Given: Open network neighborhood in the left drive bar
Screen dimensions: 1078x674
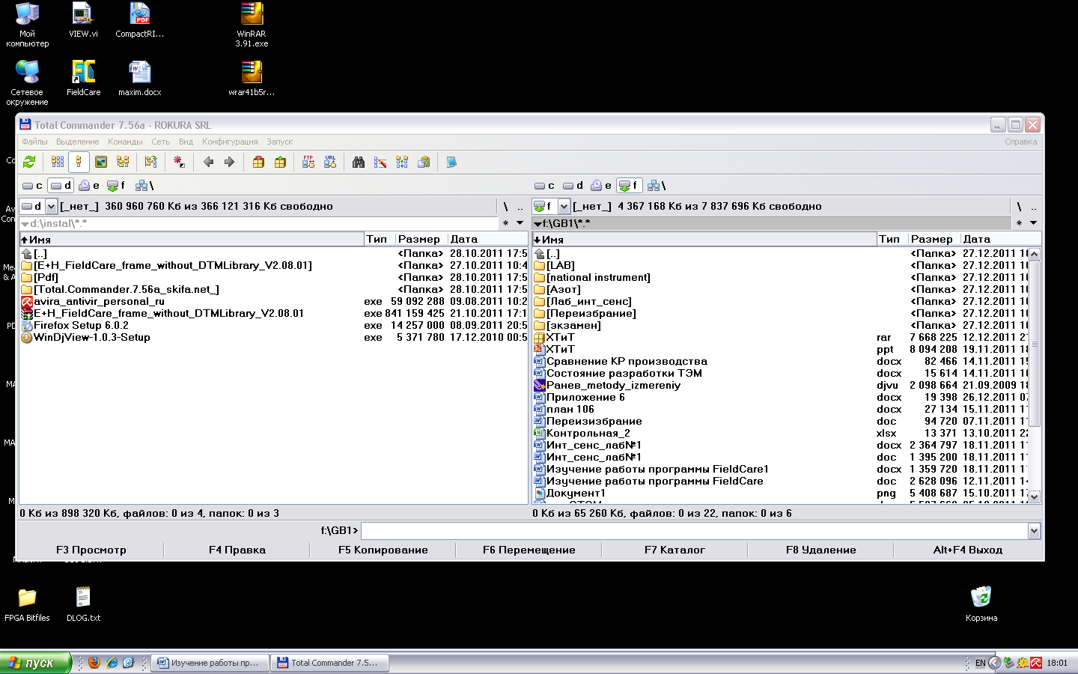Looking at the screenshot, I should [144, 186].
